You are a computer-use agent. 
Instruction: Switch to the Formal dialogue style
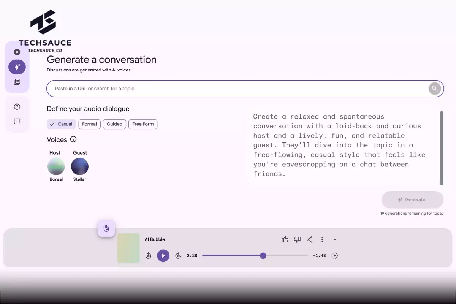pyautogui.click(x=89, y=124)
